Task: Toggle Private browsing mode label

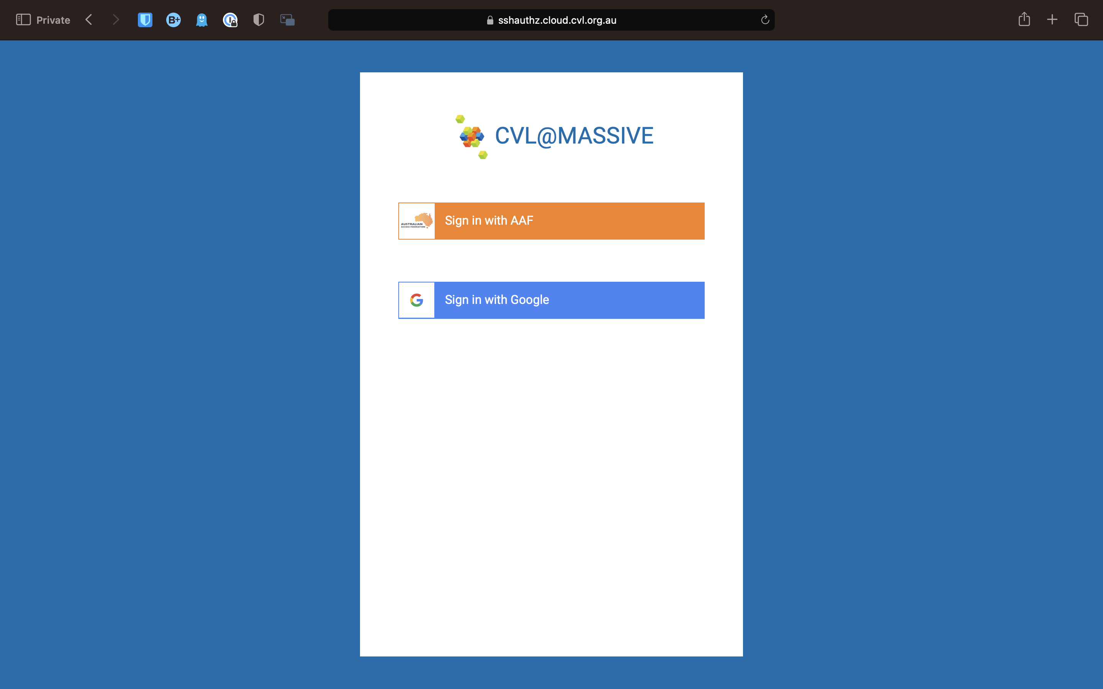Action: [x=53, y=20]
